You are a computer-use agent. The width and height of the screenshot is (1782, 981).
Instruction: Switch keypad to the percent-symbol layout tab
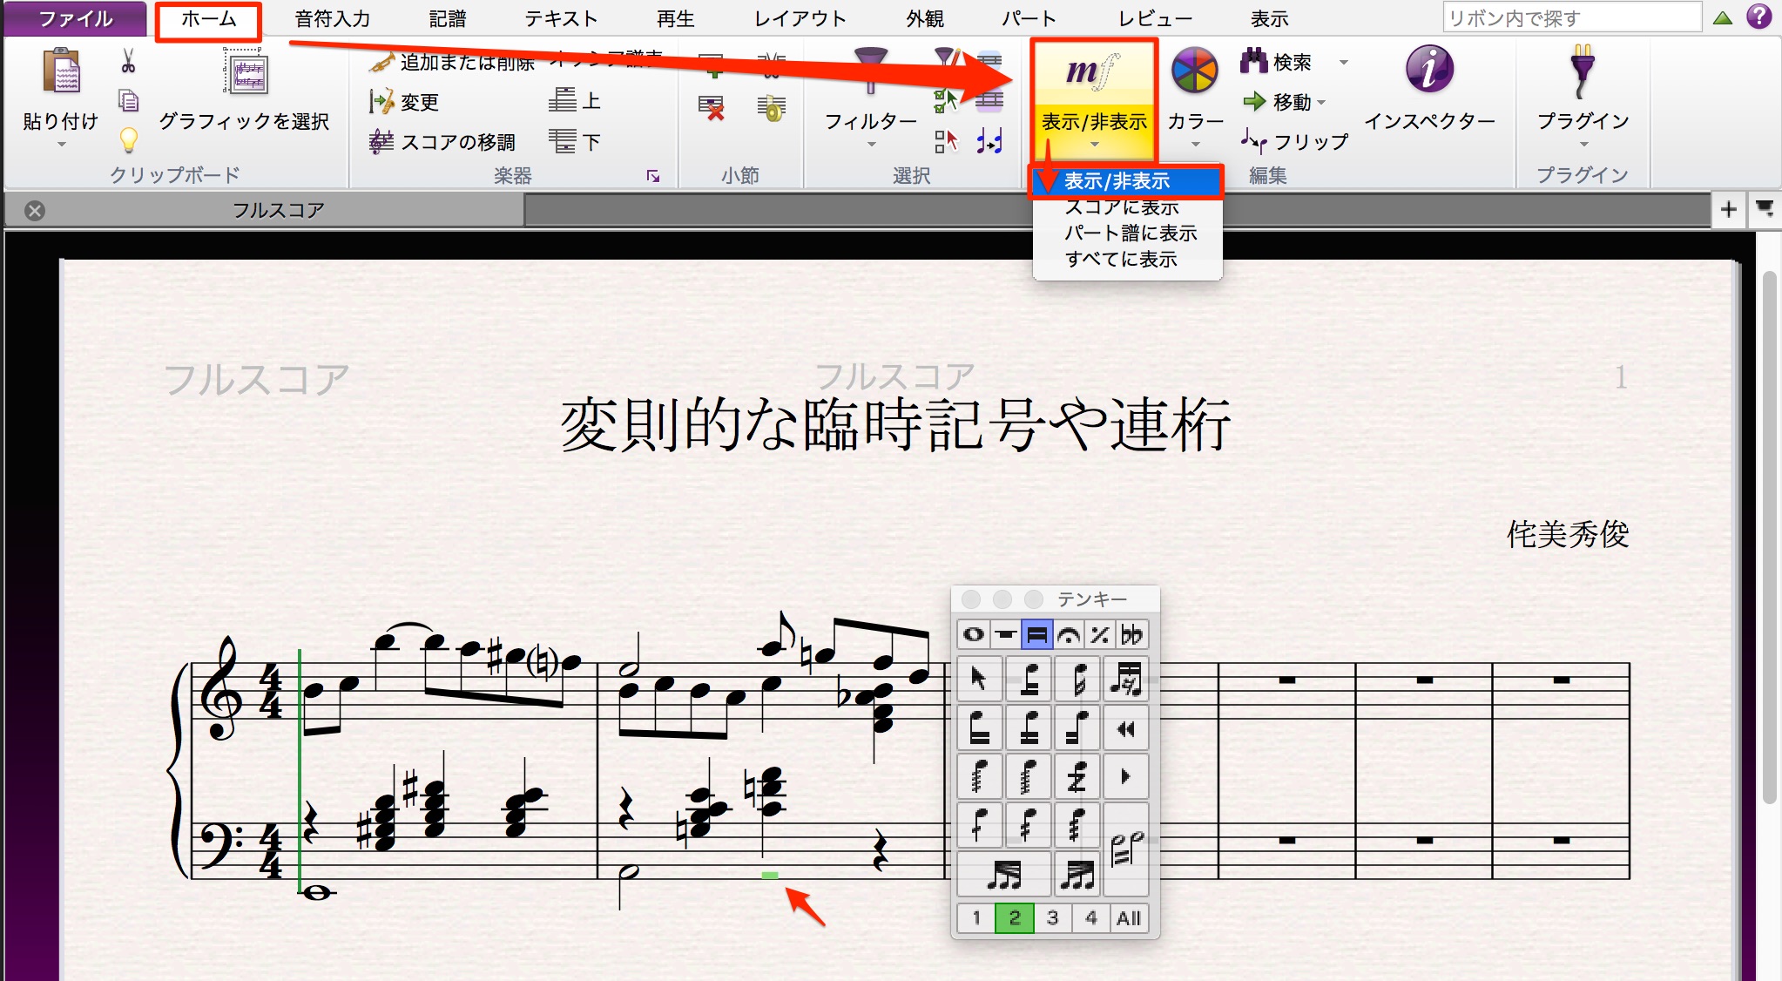pyautogui.click(x=1100, y=635)
